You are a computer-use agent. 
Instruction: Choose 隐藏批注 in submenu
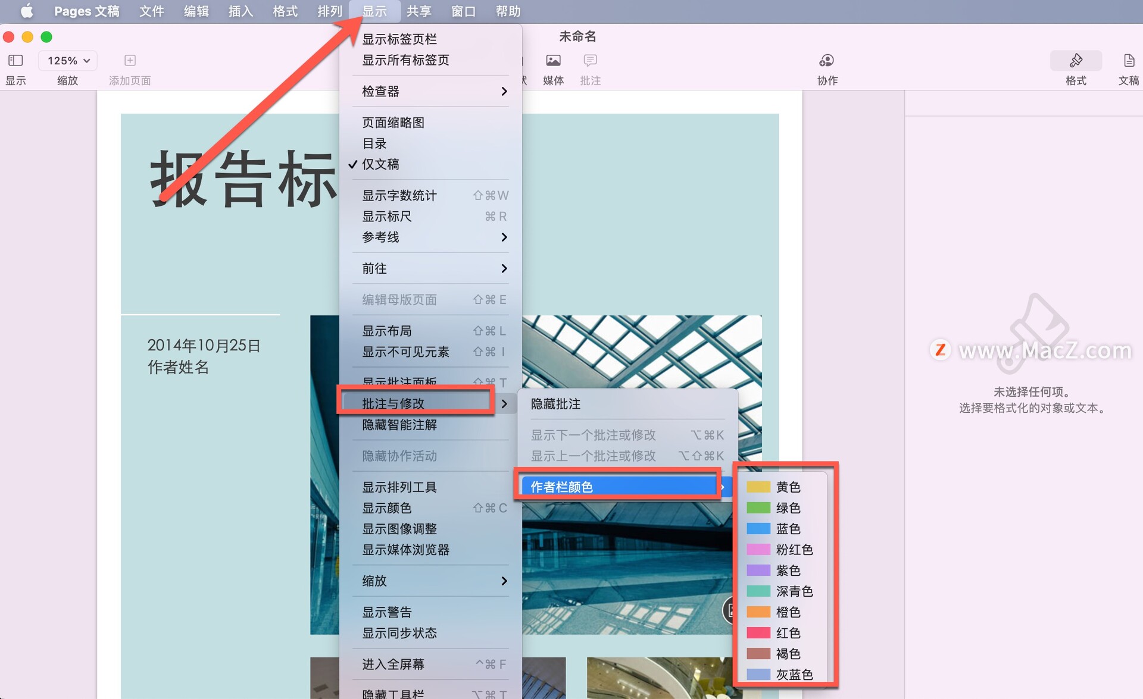627,404
